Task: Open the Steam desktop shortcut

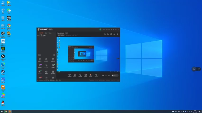Action: 3,73
